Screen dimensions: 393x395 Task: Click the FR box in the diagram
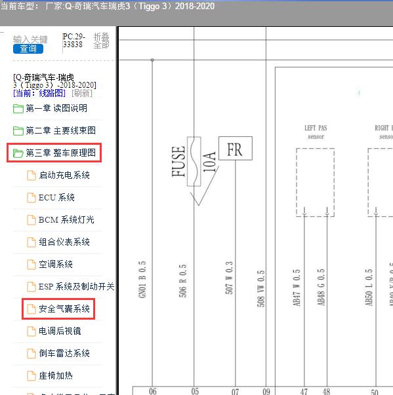coord(236,149)
